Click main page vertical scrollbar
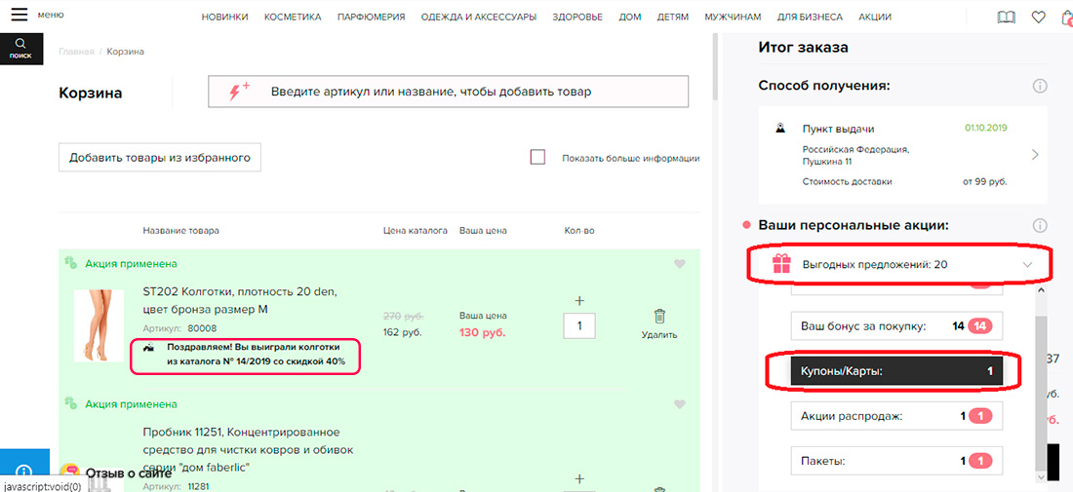The height and width of the screenshot is (492, 1073). click(716, 67)
